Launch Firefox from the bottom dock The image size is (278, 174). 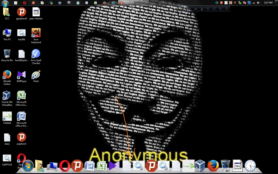pyautogui.click(x=213, y=166)
